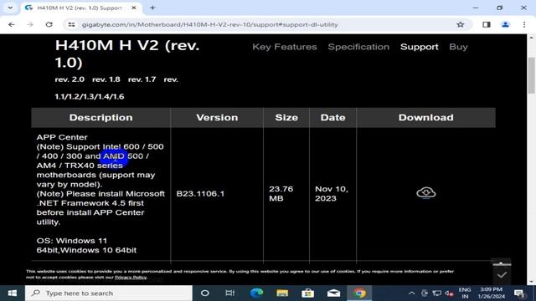536x301 pixels.
Task: Open volume control in system tray
Action: click(x=449, y=293)
